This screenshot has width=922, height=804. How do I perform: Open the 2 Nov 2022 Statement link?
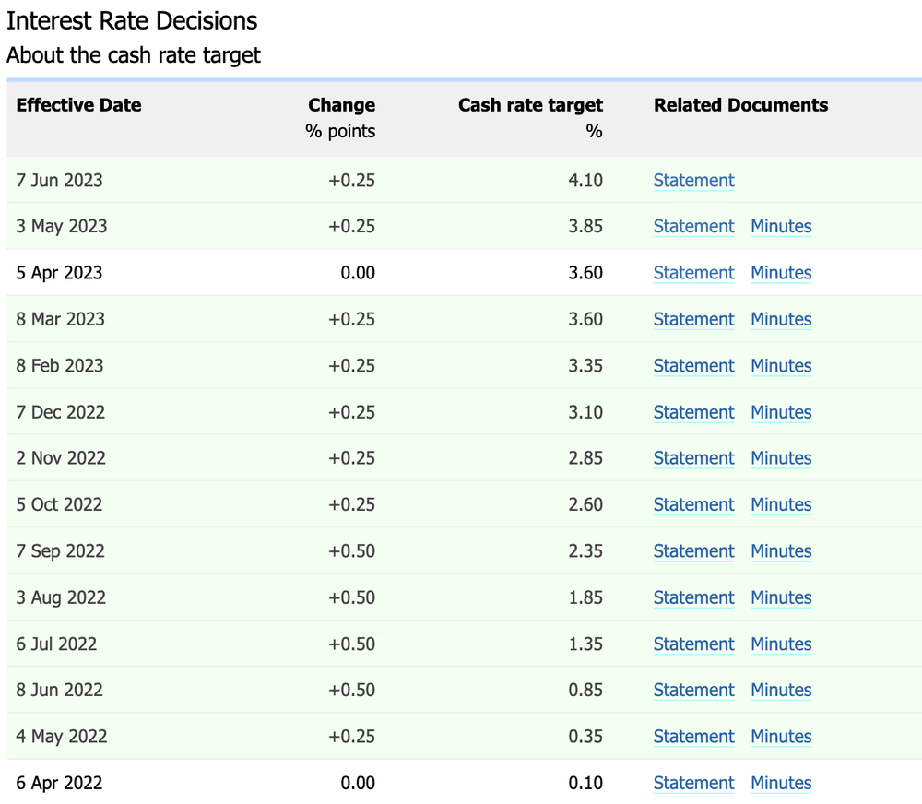point(694,458)
